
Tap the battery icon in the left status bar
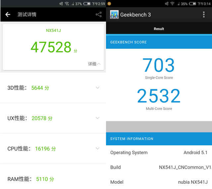coord(87,4)
